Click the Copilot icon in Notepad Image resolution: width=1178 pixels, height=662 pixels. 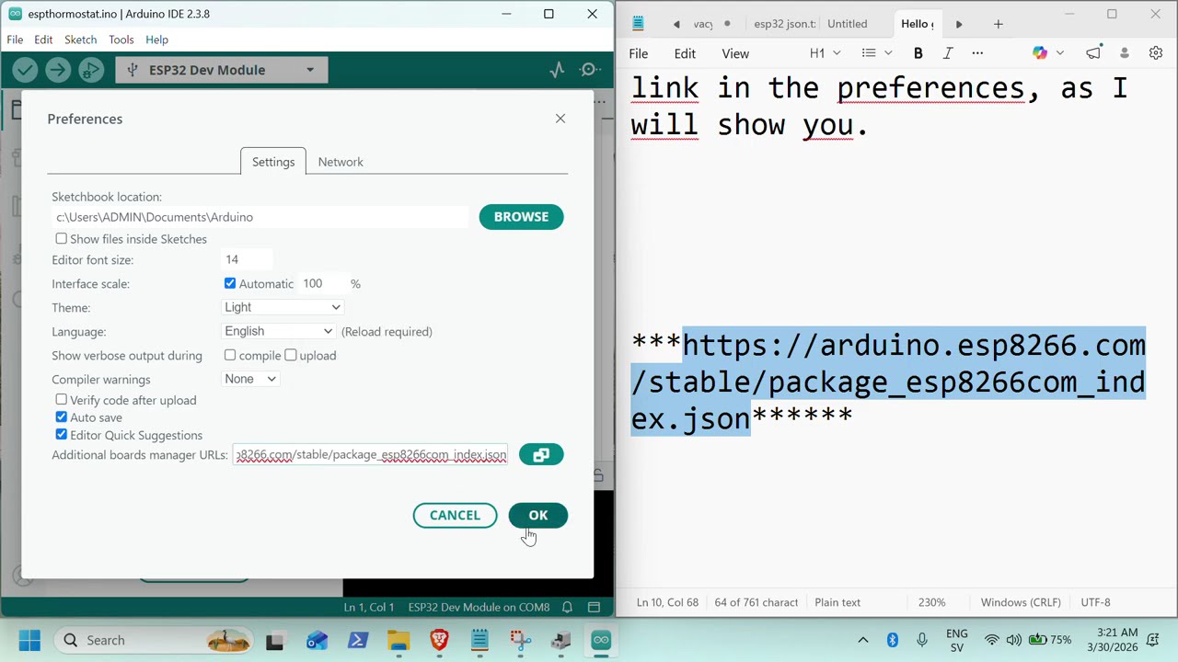(1040, 53)
